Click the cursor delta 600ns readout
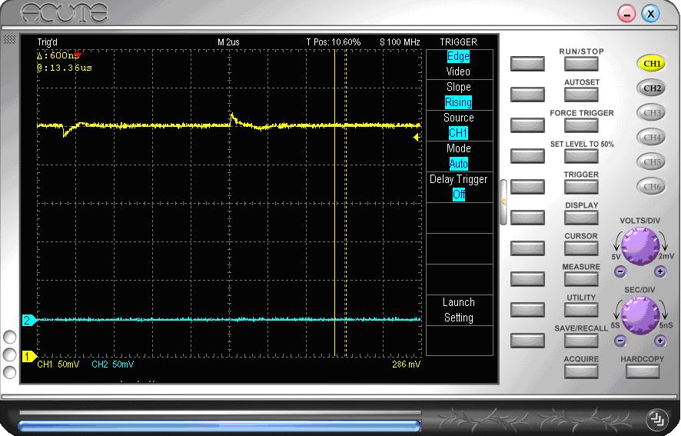Image resolution: width=681 pixels, height=436 pixels. tap(58, 55)
